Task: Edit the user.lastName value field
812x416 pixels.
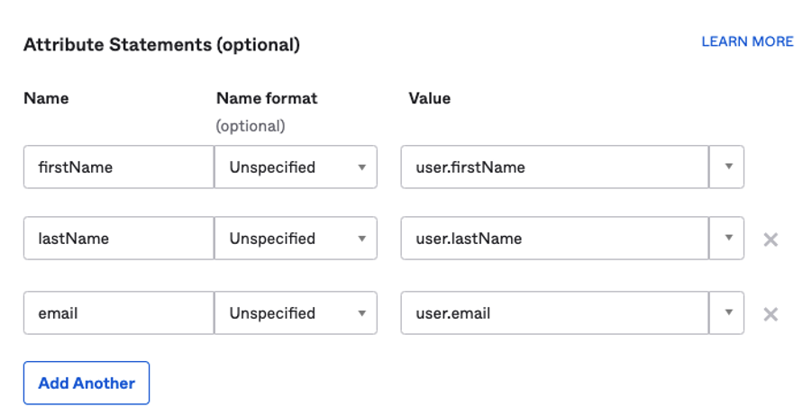Action: point(554,238)
